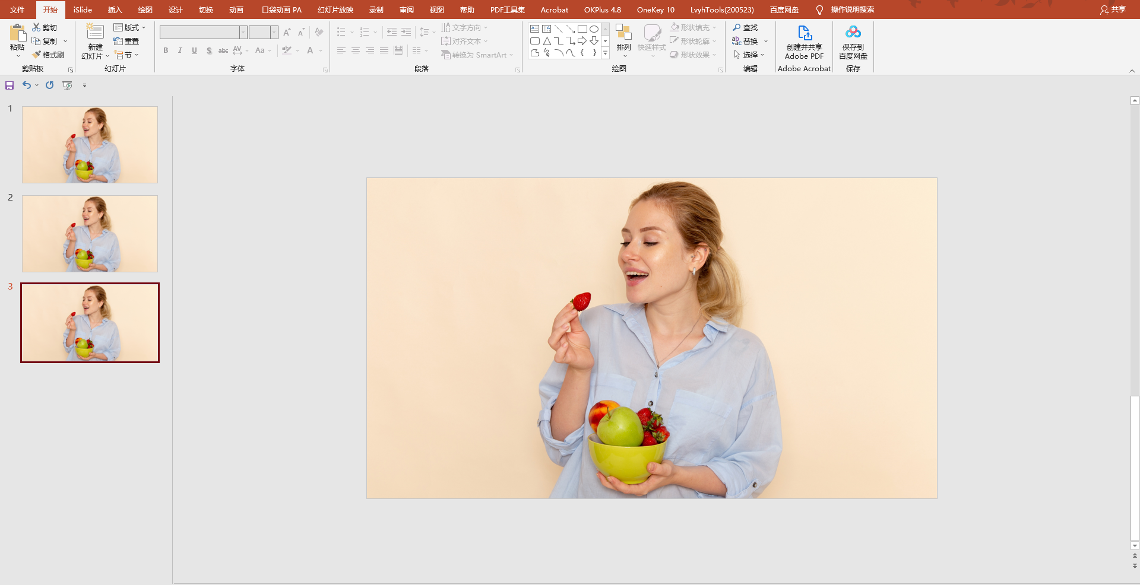Toggle underline text formatting
The image size is (1140, 585).
pyautogui.click(x=194, y=50)
